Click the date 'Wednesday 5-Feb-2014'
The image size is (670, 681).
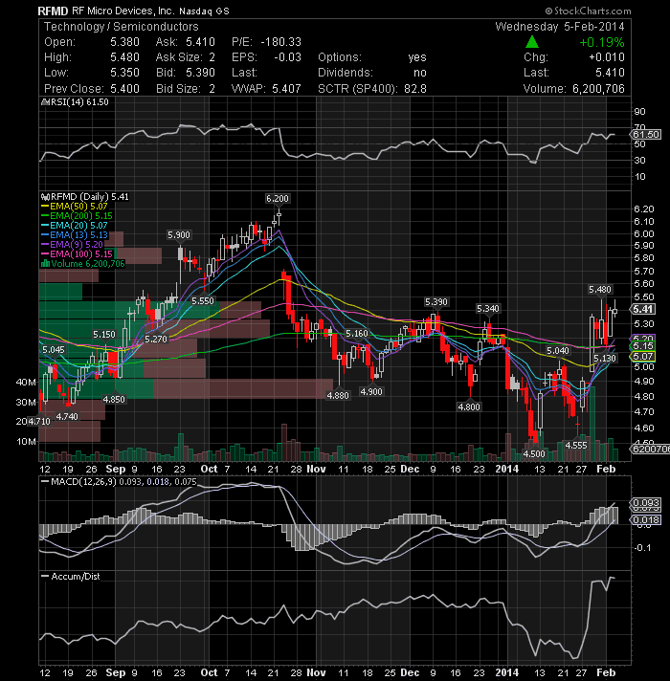(560, 27)
